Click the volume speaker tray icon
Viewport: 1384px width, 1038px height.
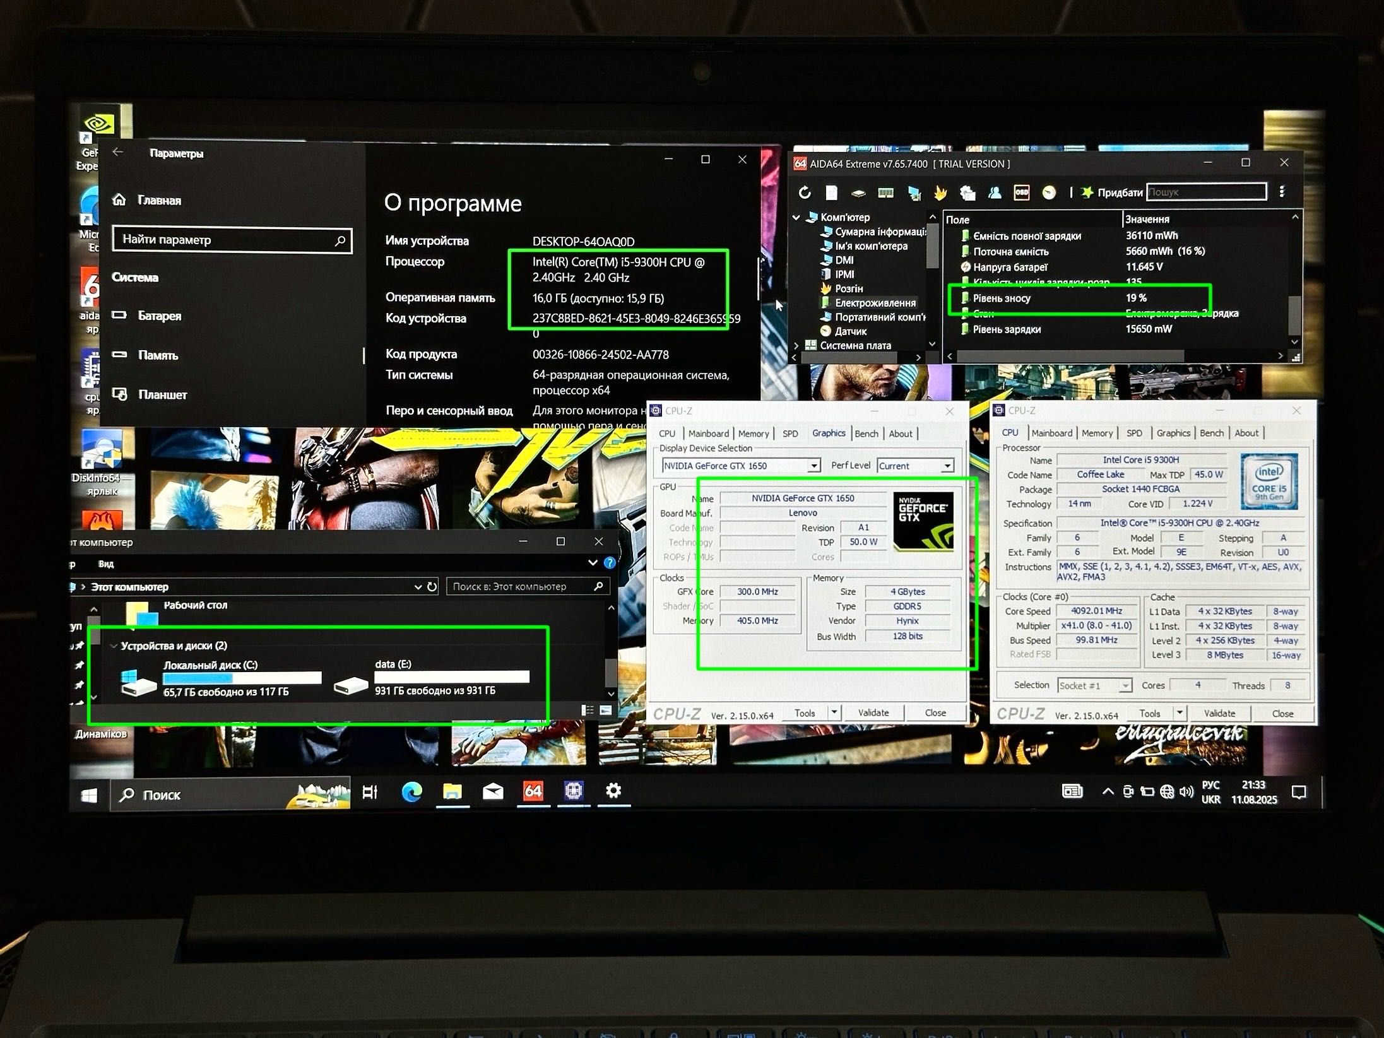[1186, 791]
